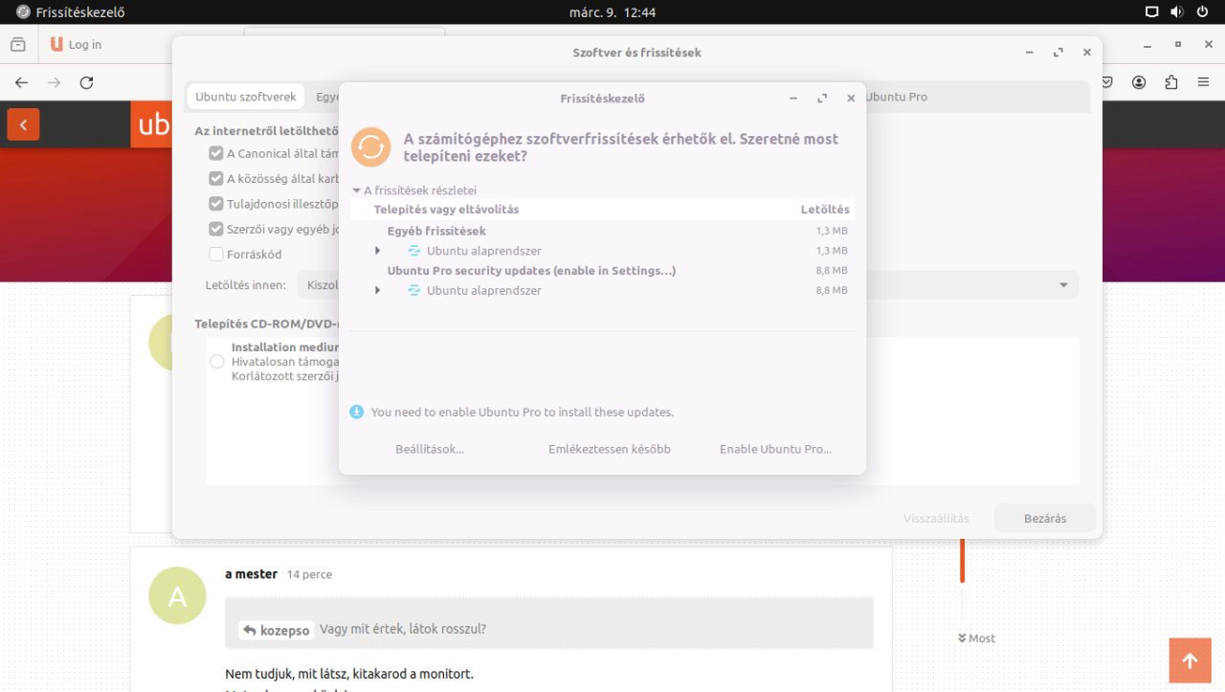Toggle 'Tulajdonosi illesztőp' checkbox

coord(216,204)
